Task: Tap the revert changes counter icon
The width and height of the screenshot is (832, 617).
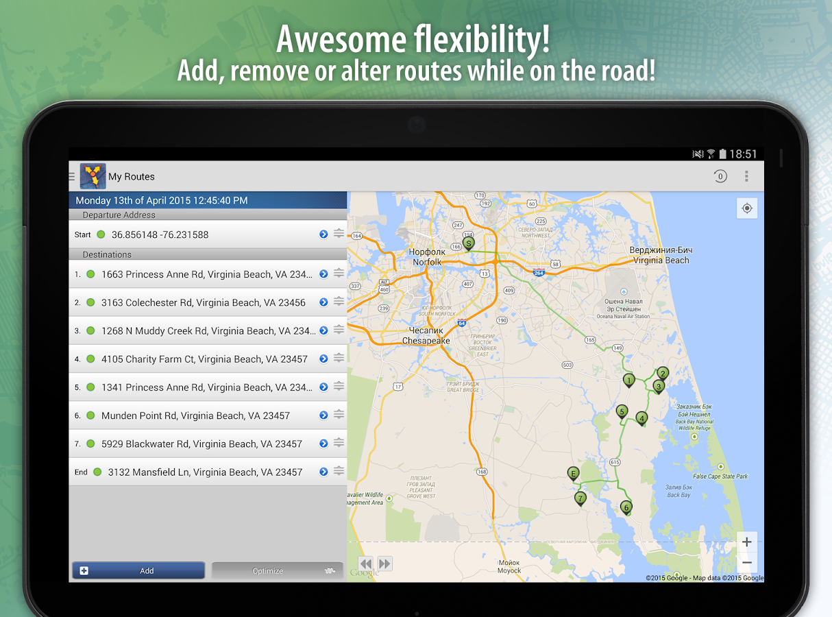Action: pos(720,176)
